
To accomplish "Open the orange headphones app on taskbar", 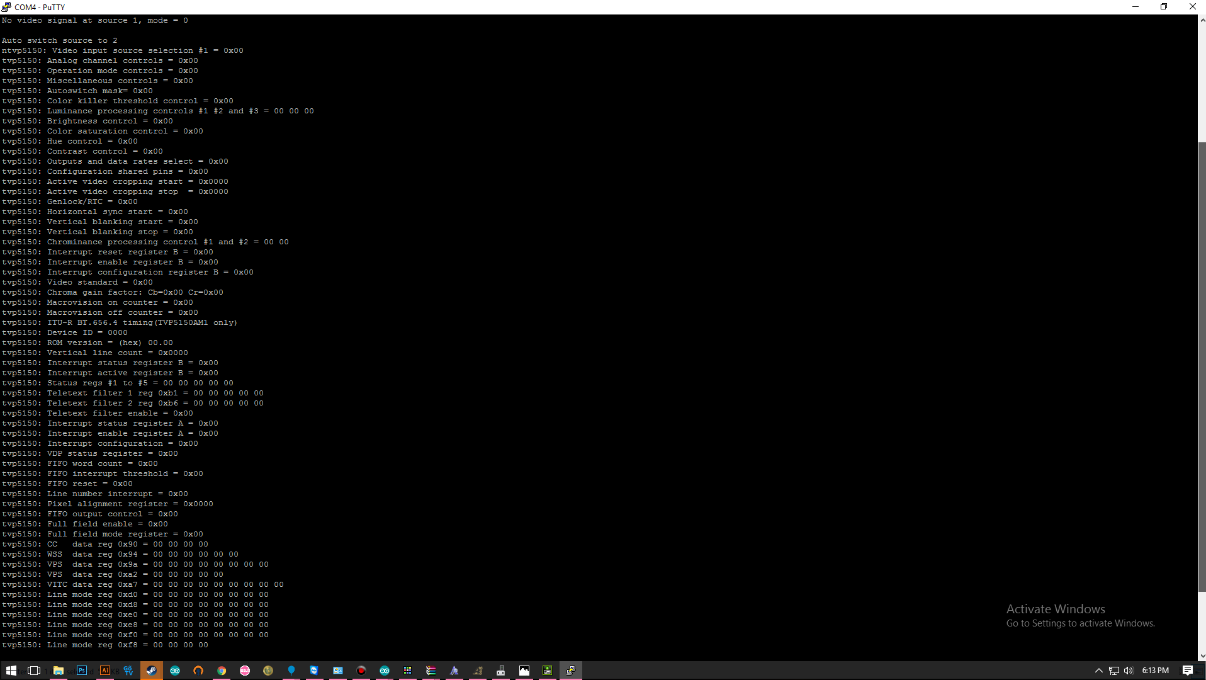I will [198, 671].
